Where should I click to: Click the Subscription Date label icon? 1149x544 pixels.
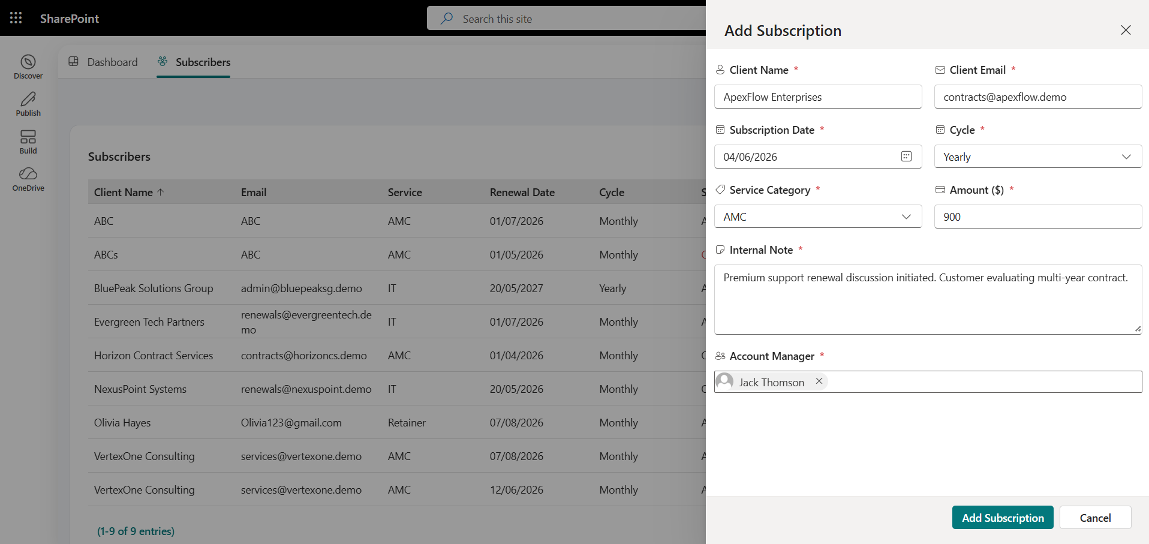coord(720,130)
